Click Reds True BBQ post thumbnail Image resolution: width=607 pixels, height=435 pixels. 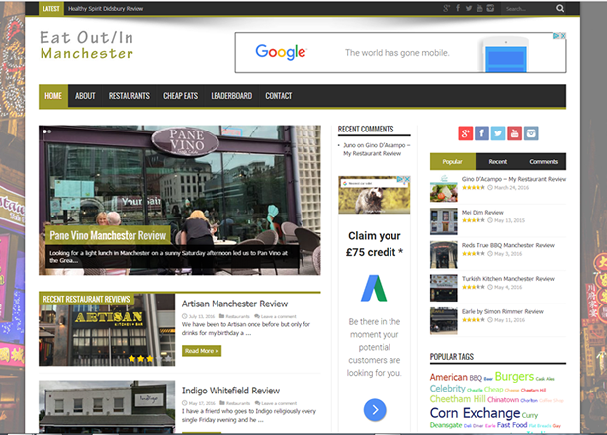click(444, 255)
